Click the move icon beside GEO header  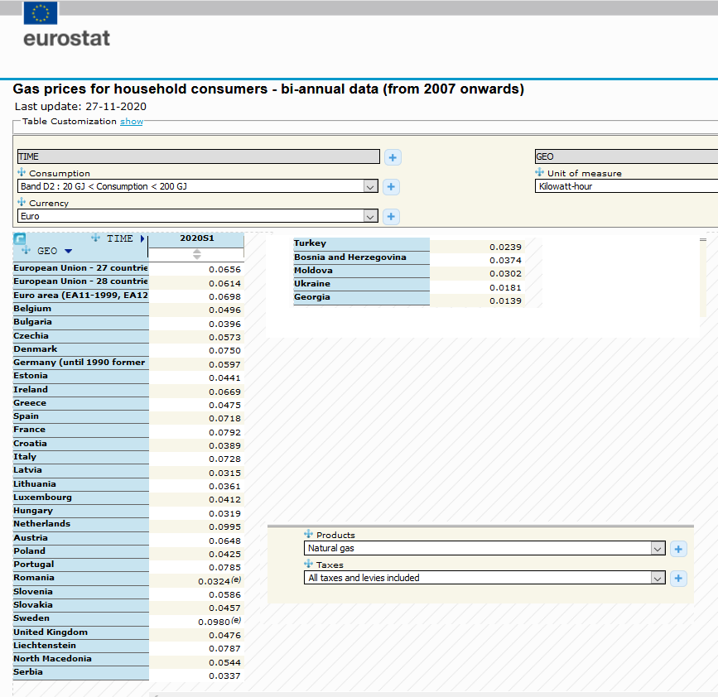pos(27,250)
